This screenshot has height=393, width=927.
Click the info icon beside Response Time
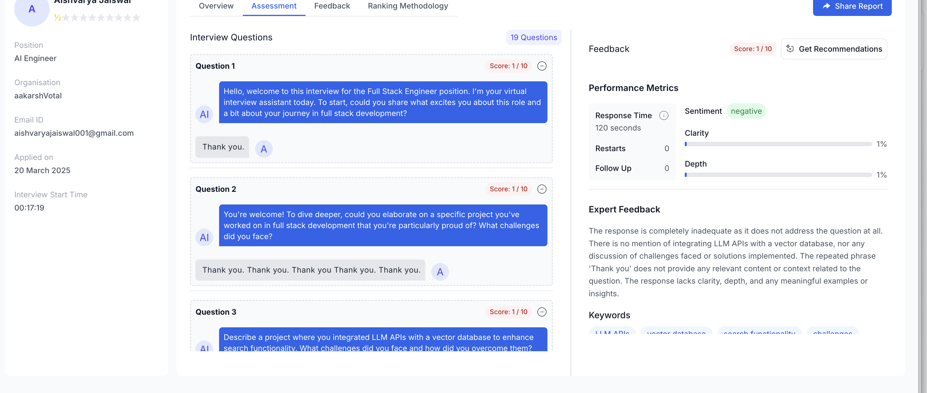[664, 116]
